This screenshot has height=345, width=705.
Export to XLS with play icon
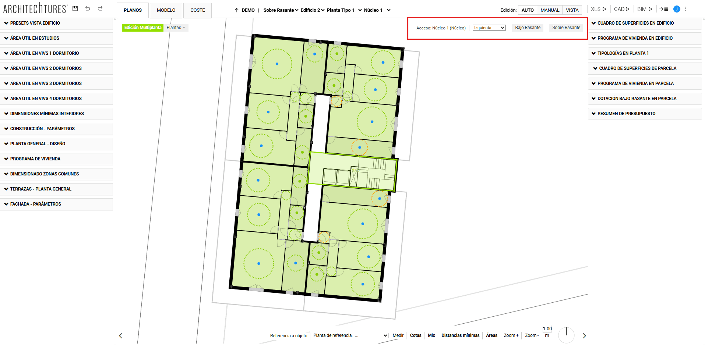tap(598, 9)
